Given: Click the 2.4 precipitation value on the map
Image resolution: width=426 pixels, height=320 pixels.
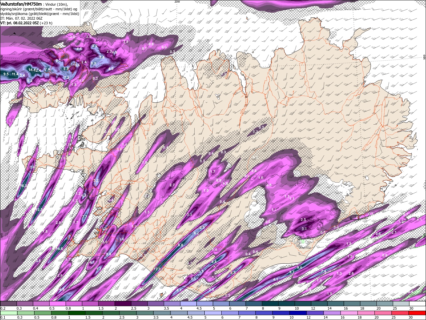Looking at the screenshot, I should coord(84,62).
